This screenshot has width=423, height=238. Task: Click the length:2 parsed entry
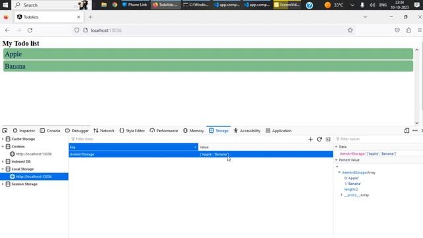tap(351, 190)
